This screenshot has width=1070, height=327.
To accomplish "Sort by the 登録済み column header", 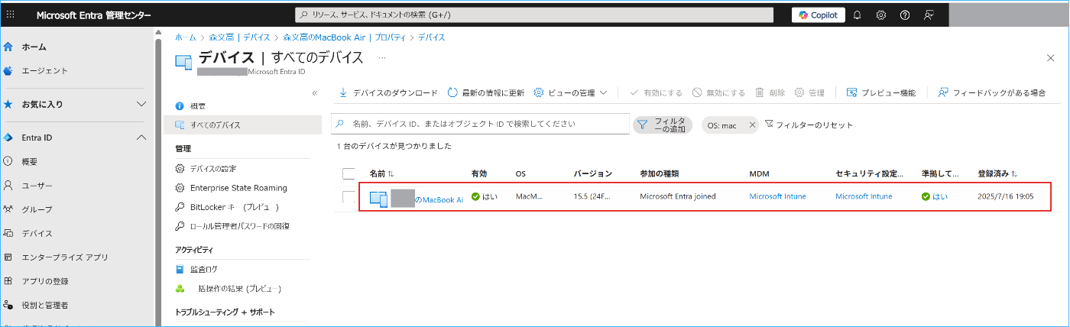I will tap(997, 173).
